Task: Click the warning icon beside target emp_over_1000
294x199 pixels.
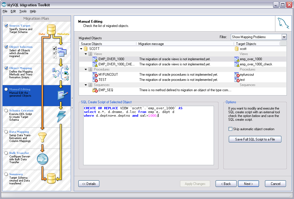Action: 237,59
